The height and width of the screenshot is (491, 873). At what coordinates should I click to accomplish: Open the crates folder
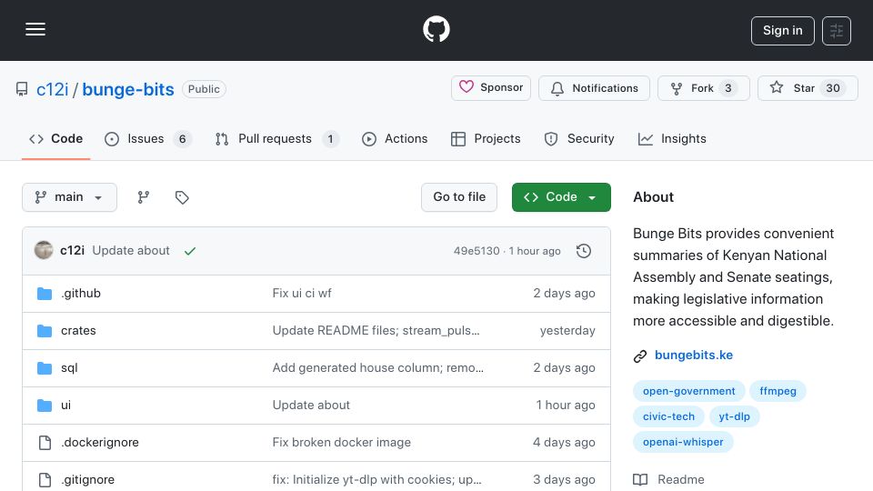[78, 331]
